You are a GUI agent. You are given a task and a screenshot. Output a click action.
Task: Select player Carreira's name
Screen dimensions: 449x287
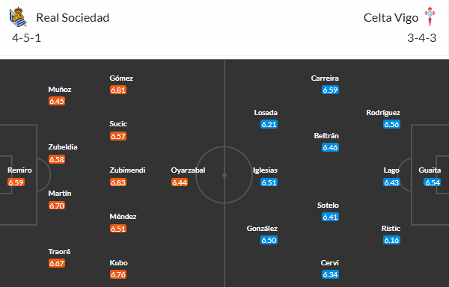(325, 78)
